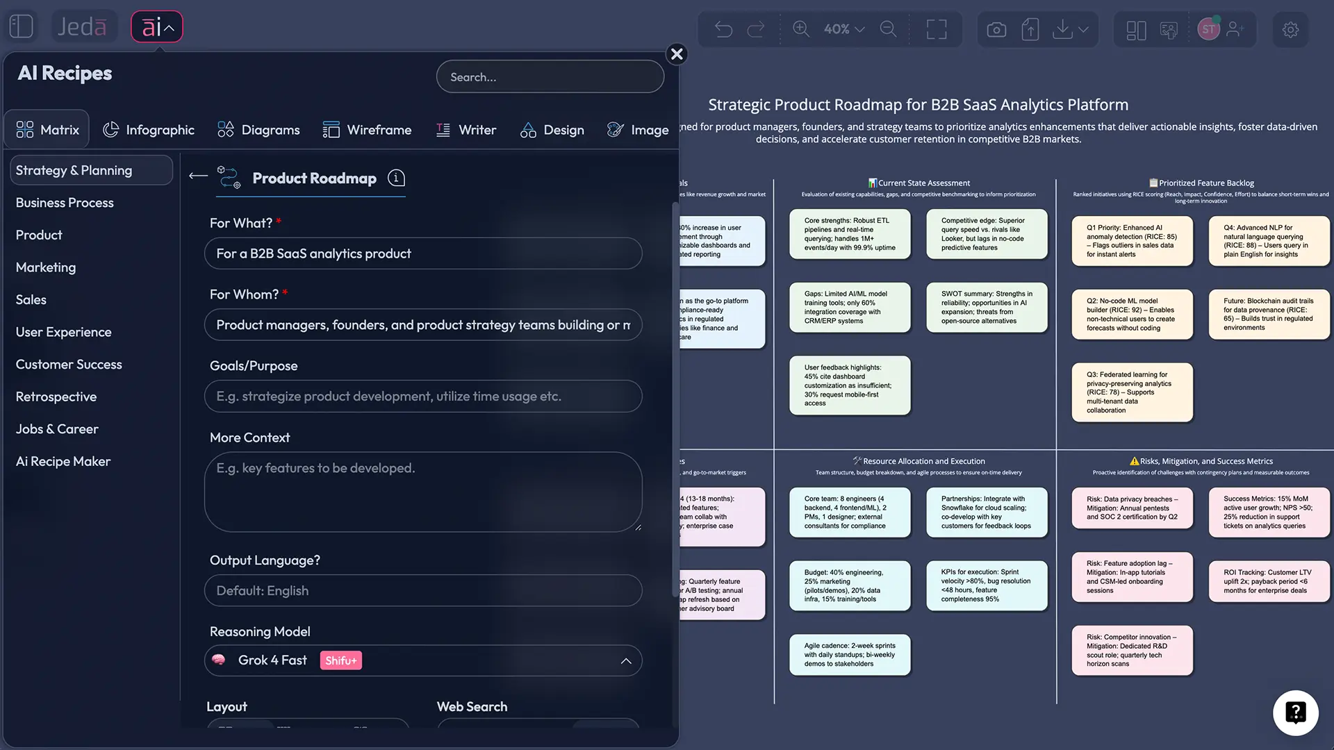Click the split-view layout icon

(1135, 29)
